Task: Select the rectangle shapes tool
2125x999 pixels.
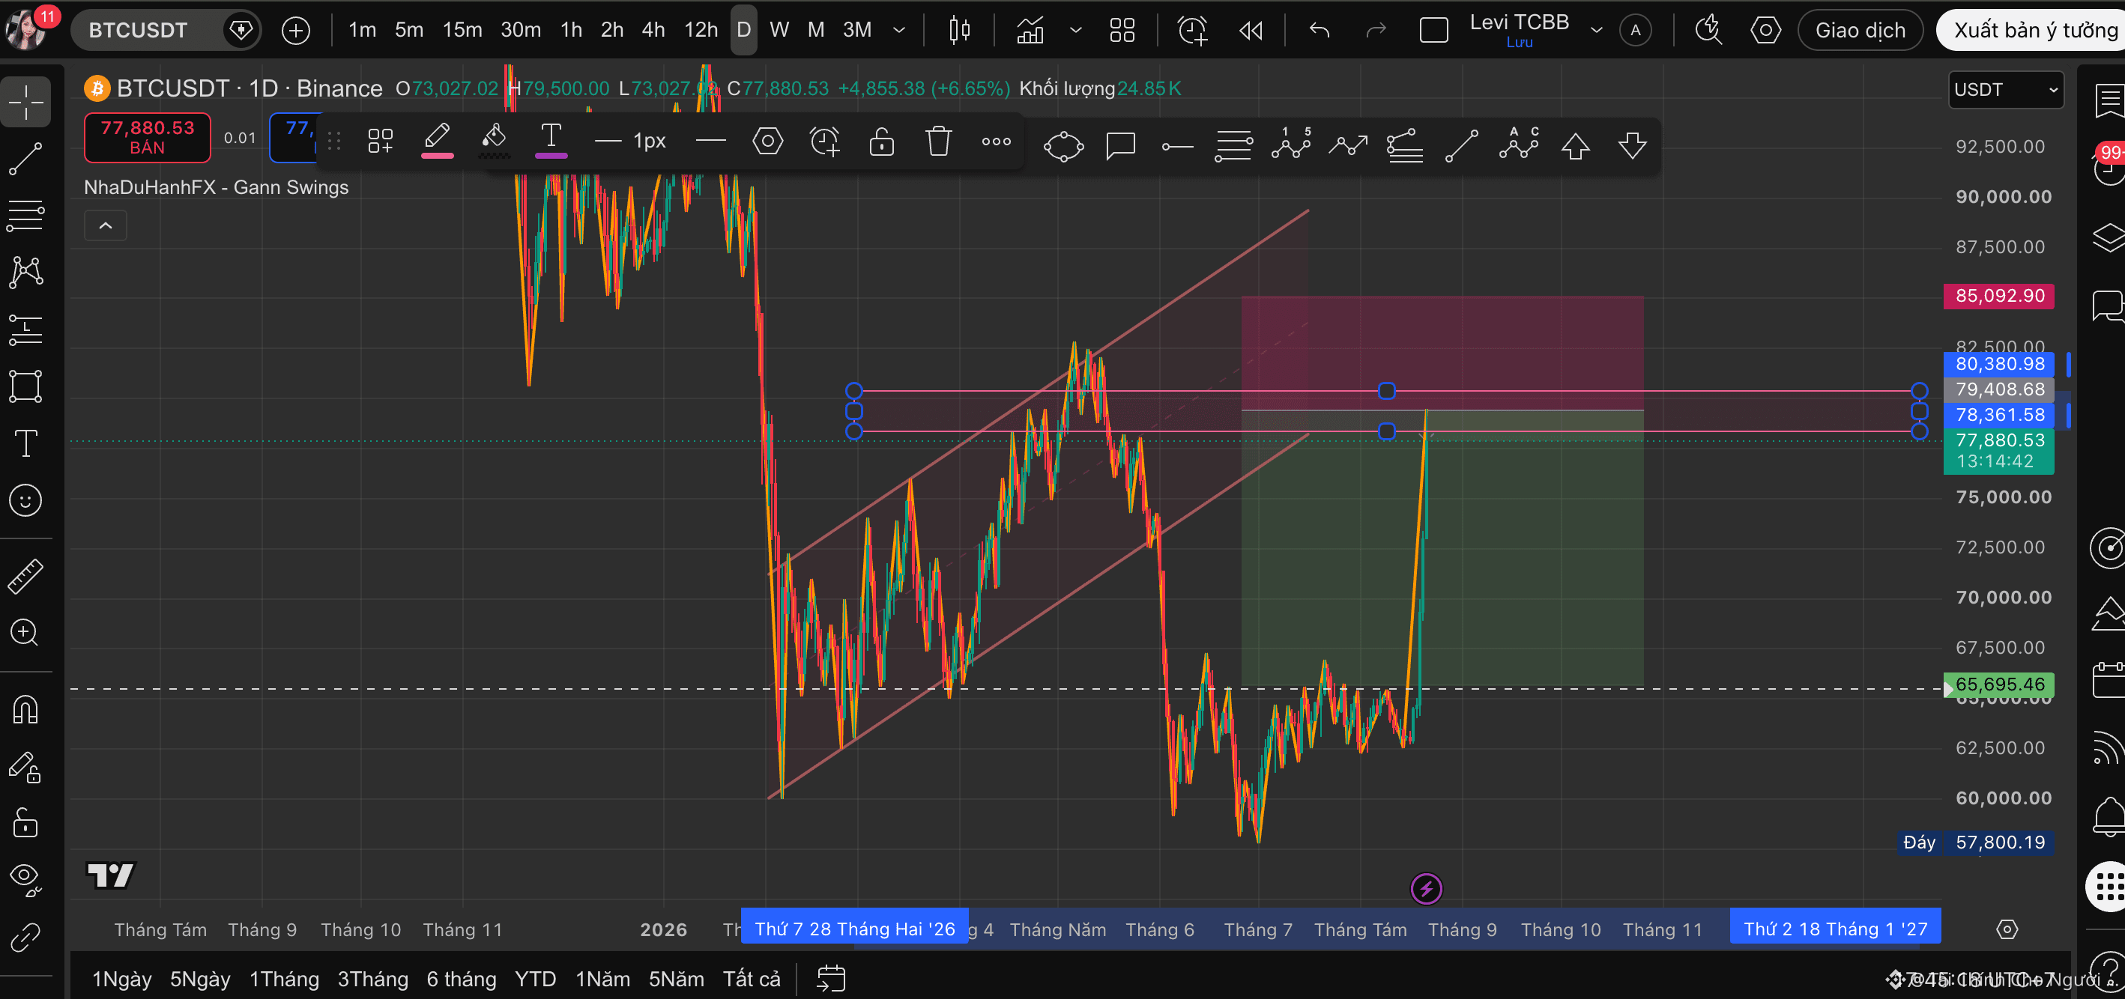Action: [25, 386]
